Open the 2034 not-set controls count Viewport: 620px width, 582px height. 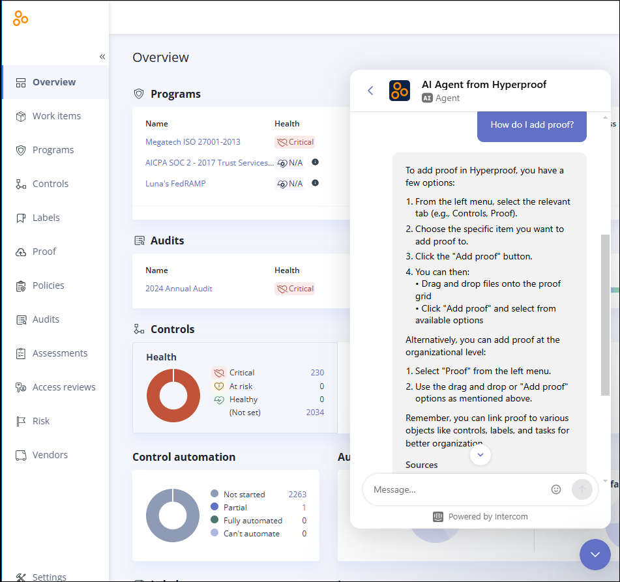315,413
